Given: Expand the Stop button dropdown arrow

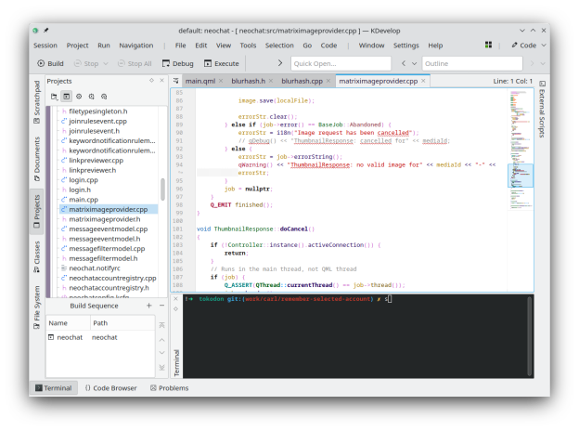Looking at the screenshot, I should [105, 63].
